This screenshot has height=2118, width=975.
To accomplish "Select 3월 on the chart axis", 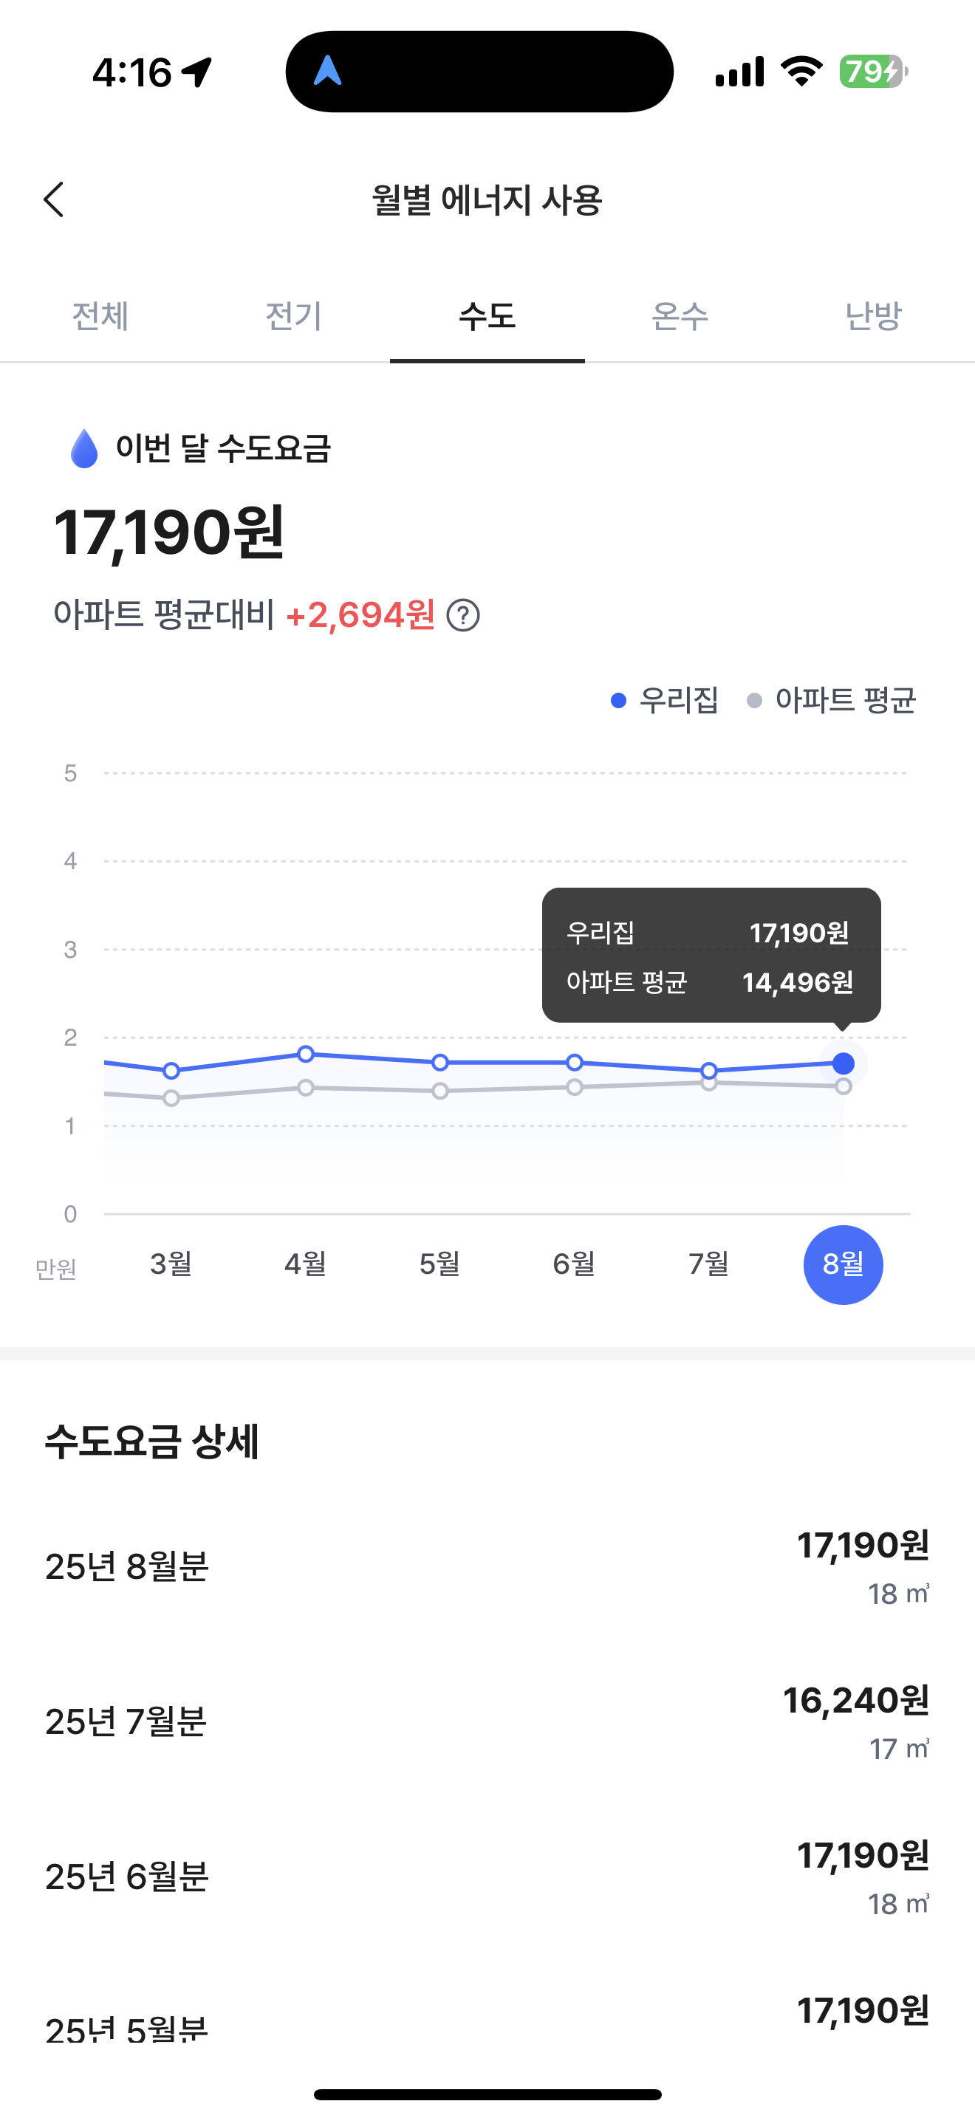I will click(x=171, y=1264).
